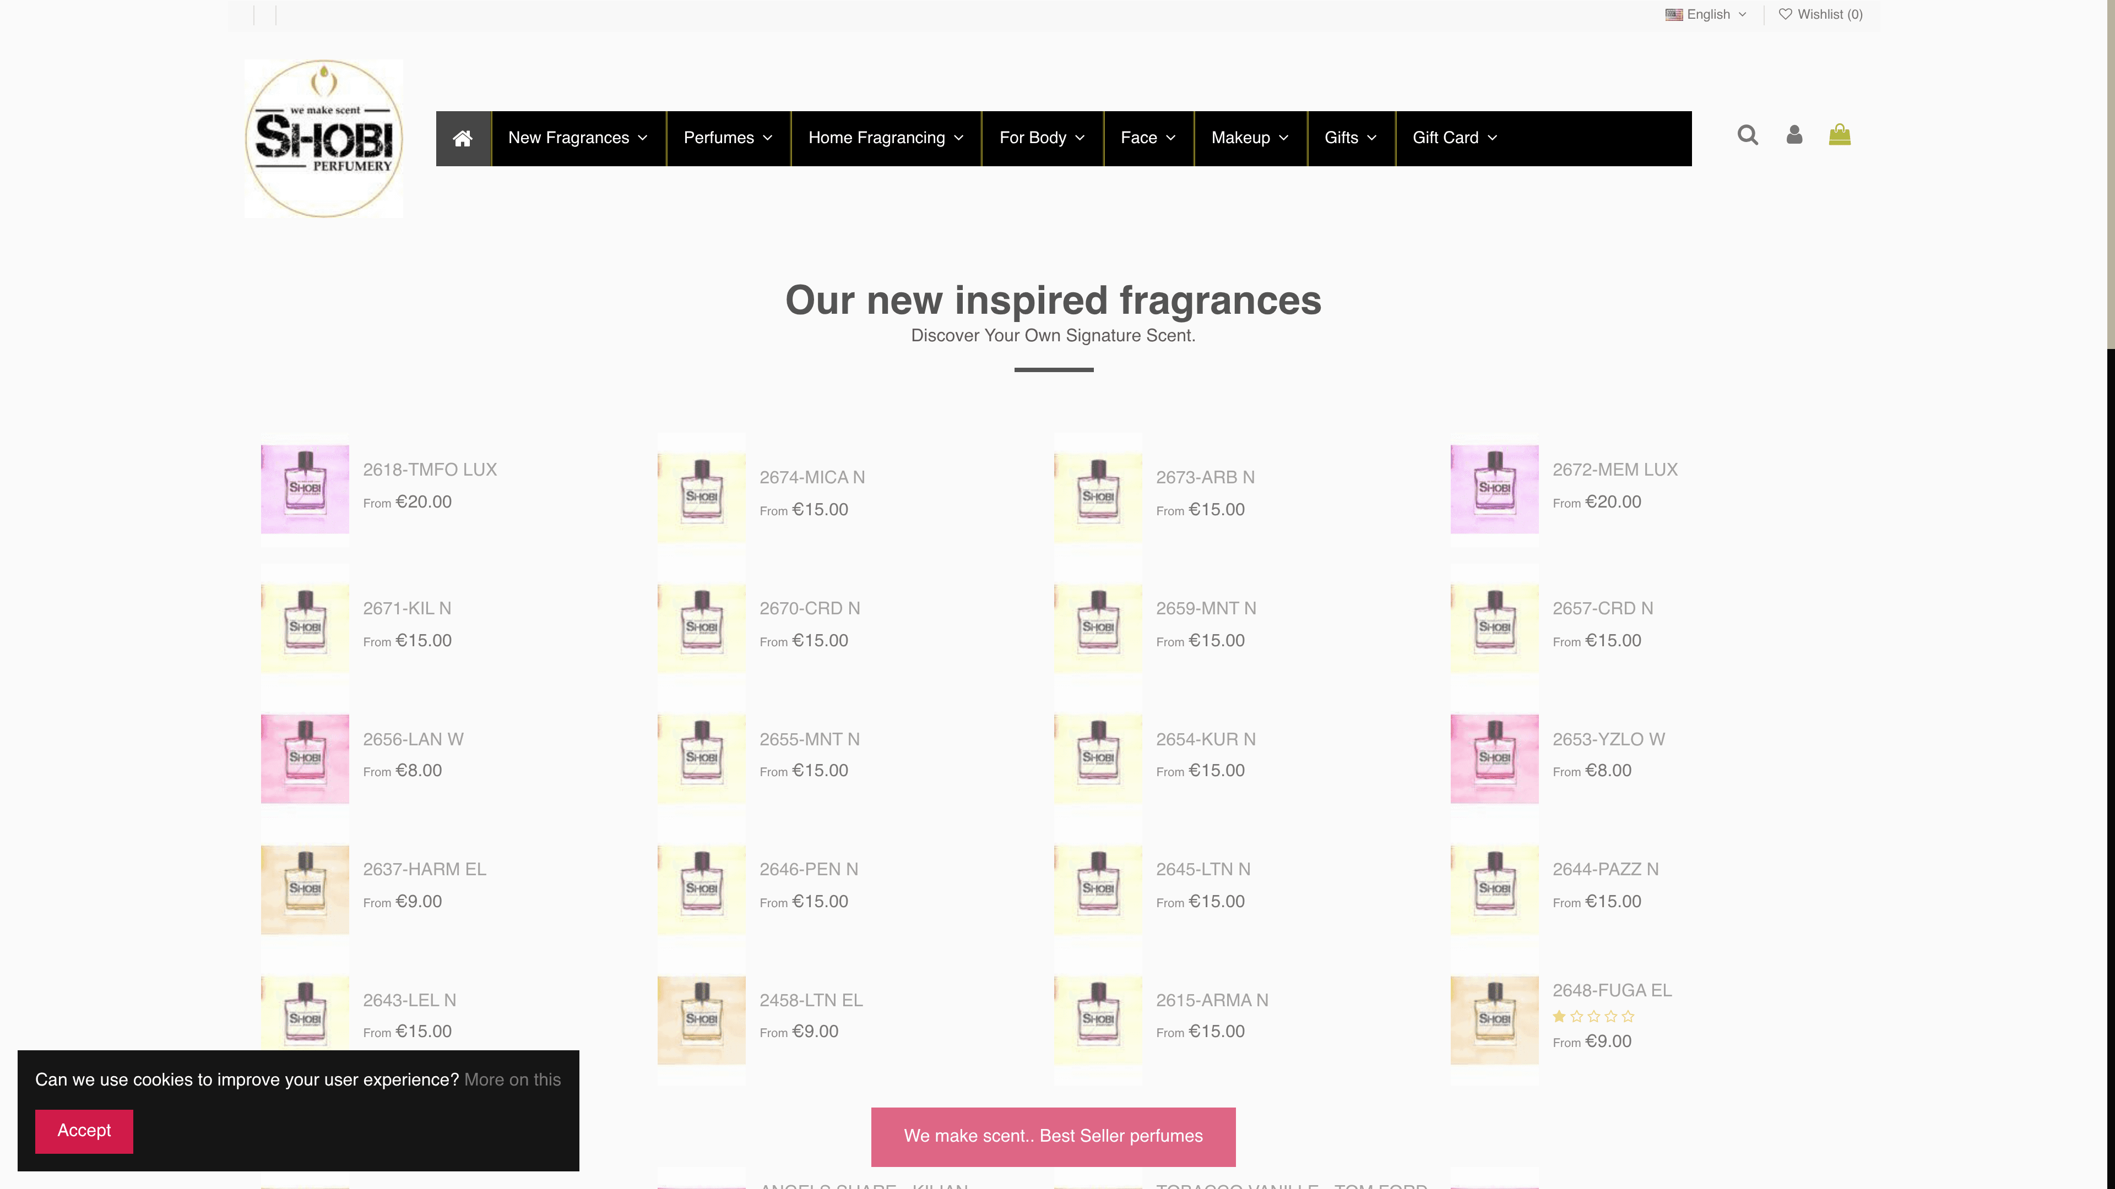Click the 'More on this' cookie link
The width and height of the screenshot is (2115, 1189).
click(x=512, y=1079)
